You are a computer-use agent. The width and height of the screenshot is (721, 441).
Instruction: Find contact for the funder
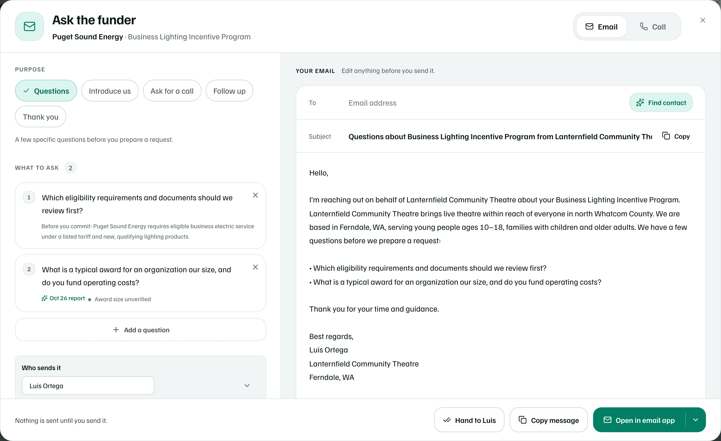(661, 102)
